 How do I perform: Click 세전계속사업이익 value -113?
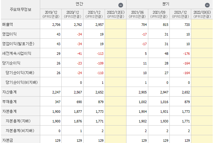100,54
